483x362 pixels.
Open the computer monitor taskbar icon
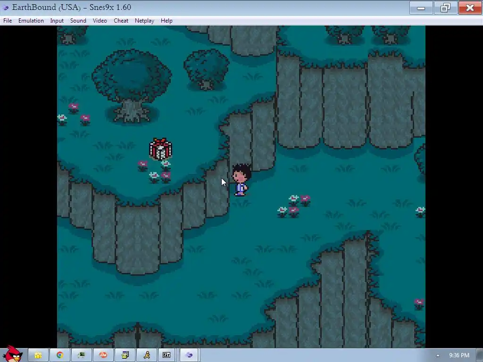81,355
